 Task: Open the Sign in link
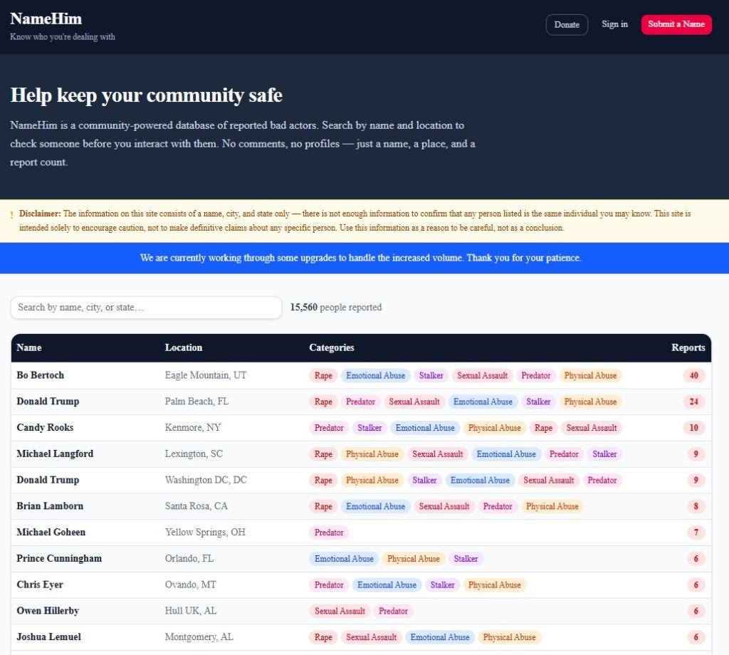click(614, 24)
